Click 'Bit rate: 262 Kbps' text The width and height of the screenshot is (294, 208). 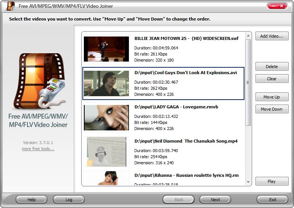151,88
